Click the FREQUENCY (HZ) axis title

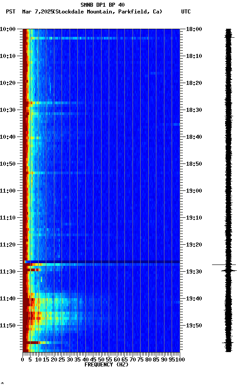(x=106, y=365)
